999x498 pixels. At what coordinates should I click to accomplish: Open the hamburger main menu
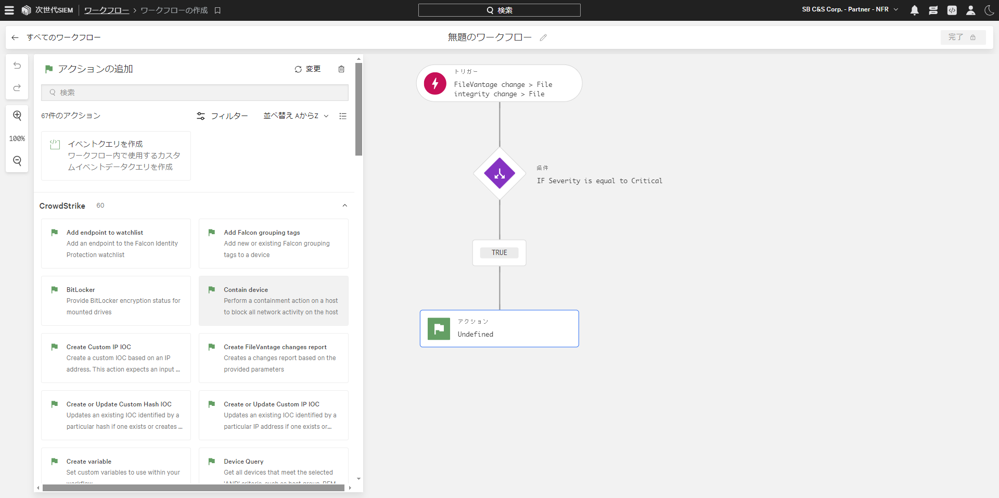[x=9, y=10]
